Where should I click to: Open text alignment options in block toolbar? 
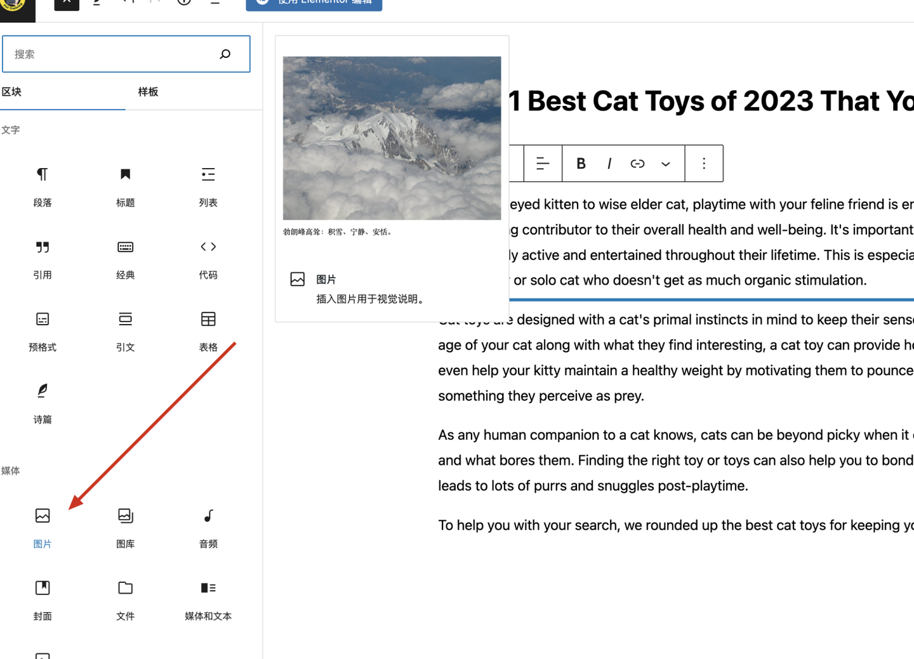[x=543, y=164]
